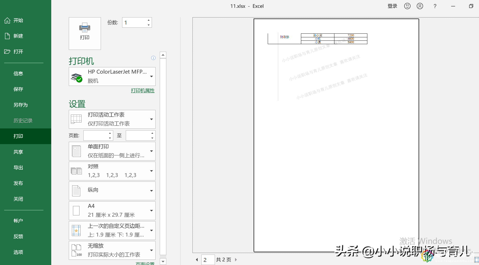Go to next preview page arrow
Viewport: 479px width, 265px height.
pos(236,260)
